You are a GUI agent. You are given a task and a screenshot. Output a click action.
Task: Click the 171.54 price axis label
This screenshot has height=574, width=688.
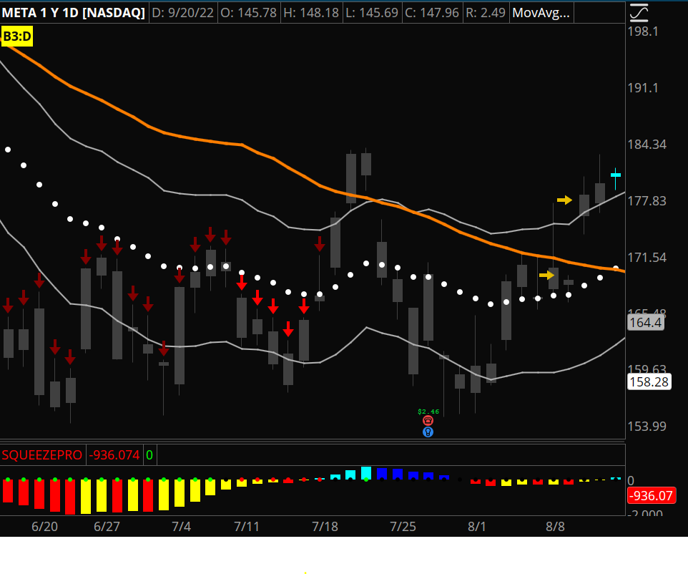pos(647,257)
